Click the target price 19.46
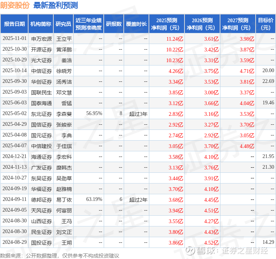The height and width of the screenshot is (259, 276). [x=268, y=103]
